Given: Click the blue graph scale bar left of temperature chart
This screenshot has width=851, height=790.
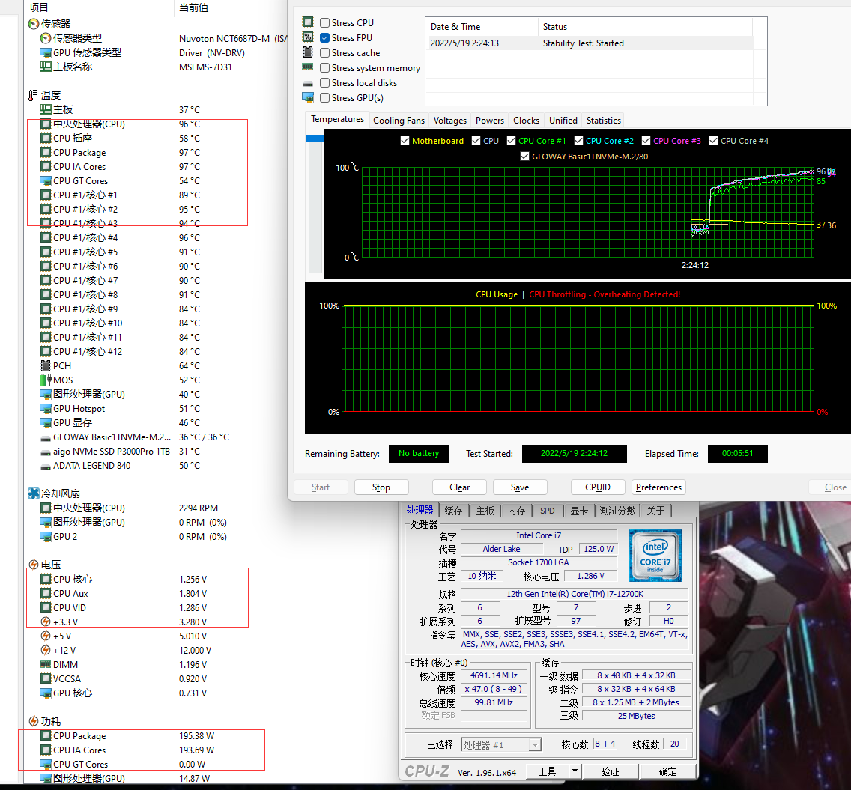Looking at the screenshot, I should 315,139.
